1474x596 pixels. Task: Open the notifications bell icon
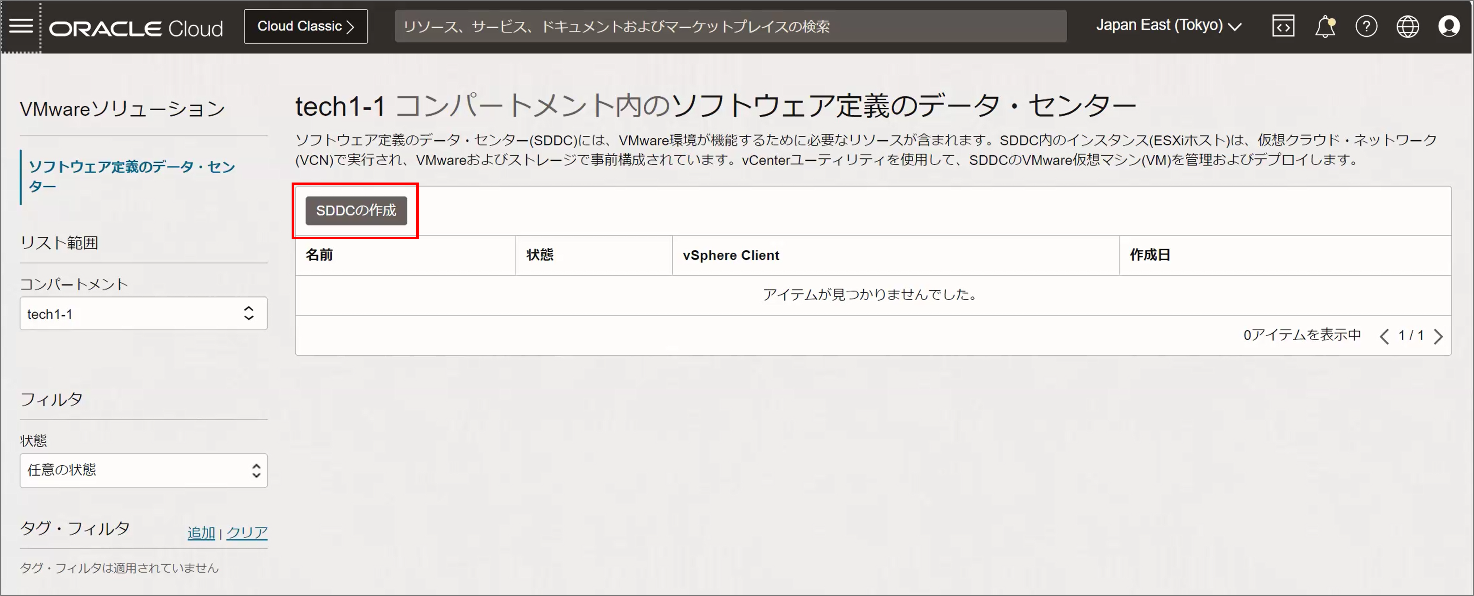(1325, 26)
